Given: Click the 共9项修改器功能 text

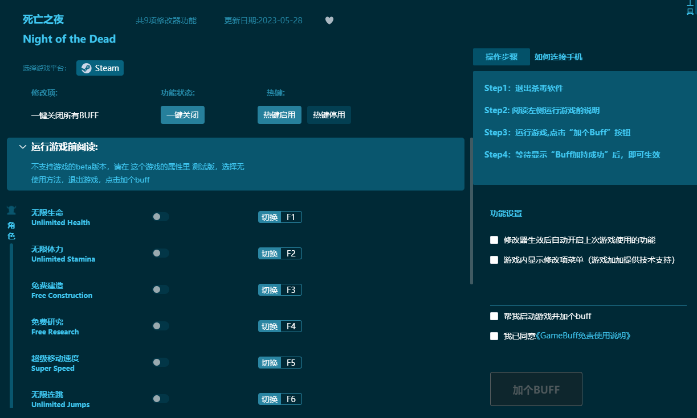Looking at the screenshot, I should (x=166, y=20).
